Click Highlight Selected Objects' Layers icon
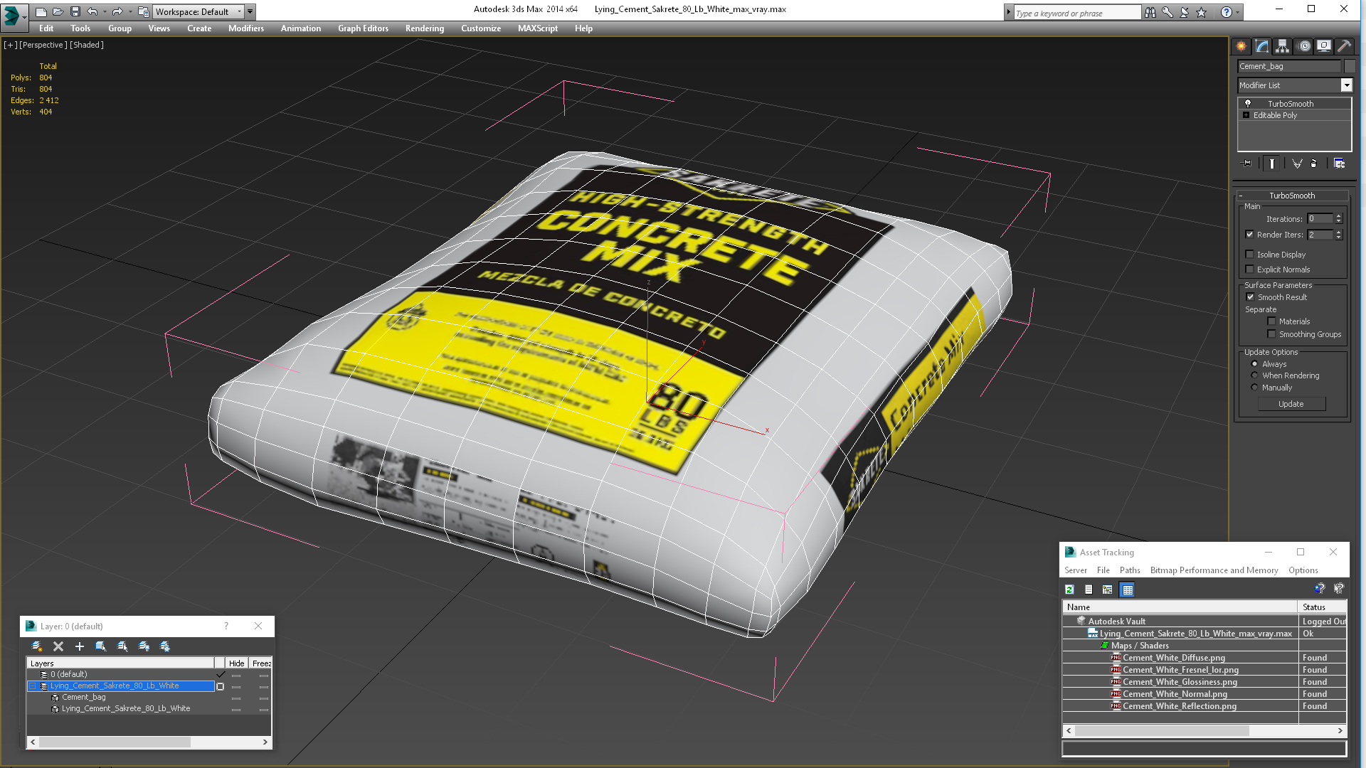 122,646
